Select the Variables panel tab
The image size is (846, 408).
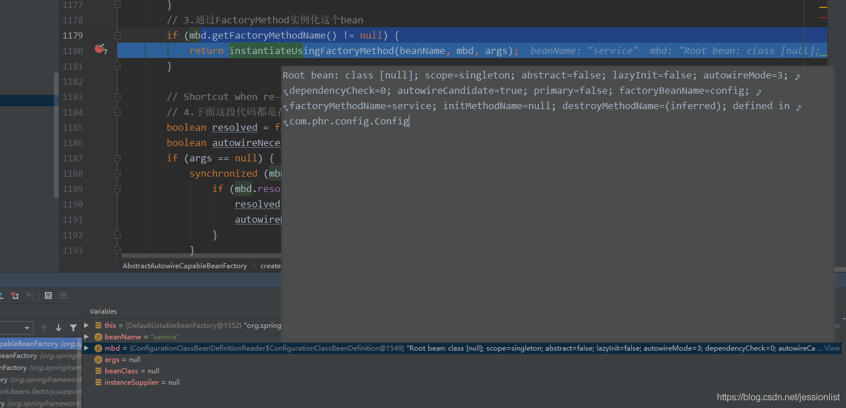coord(103,311)
